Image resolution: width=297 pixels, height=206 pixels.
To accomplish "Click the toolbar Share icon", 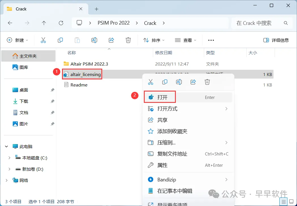I will [111, 40].
